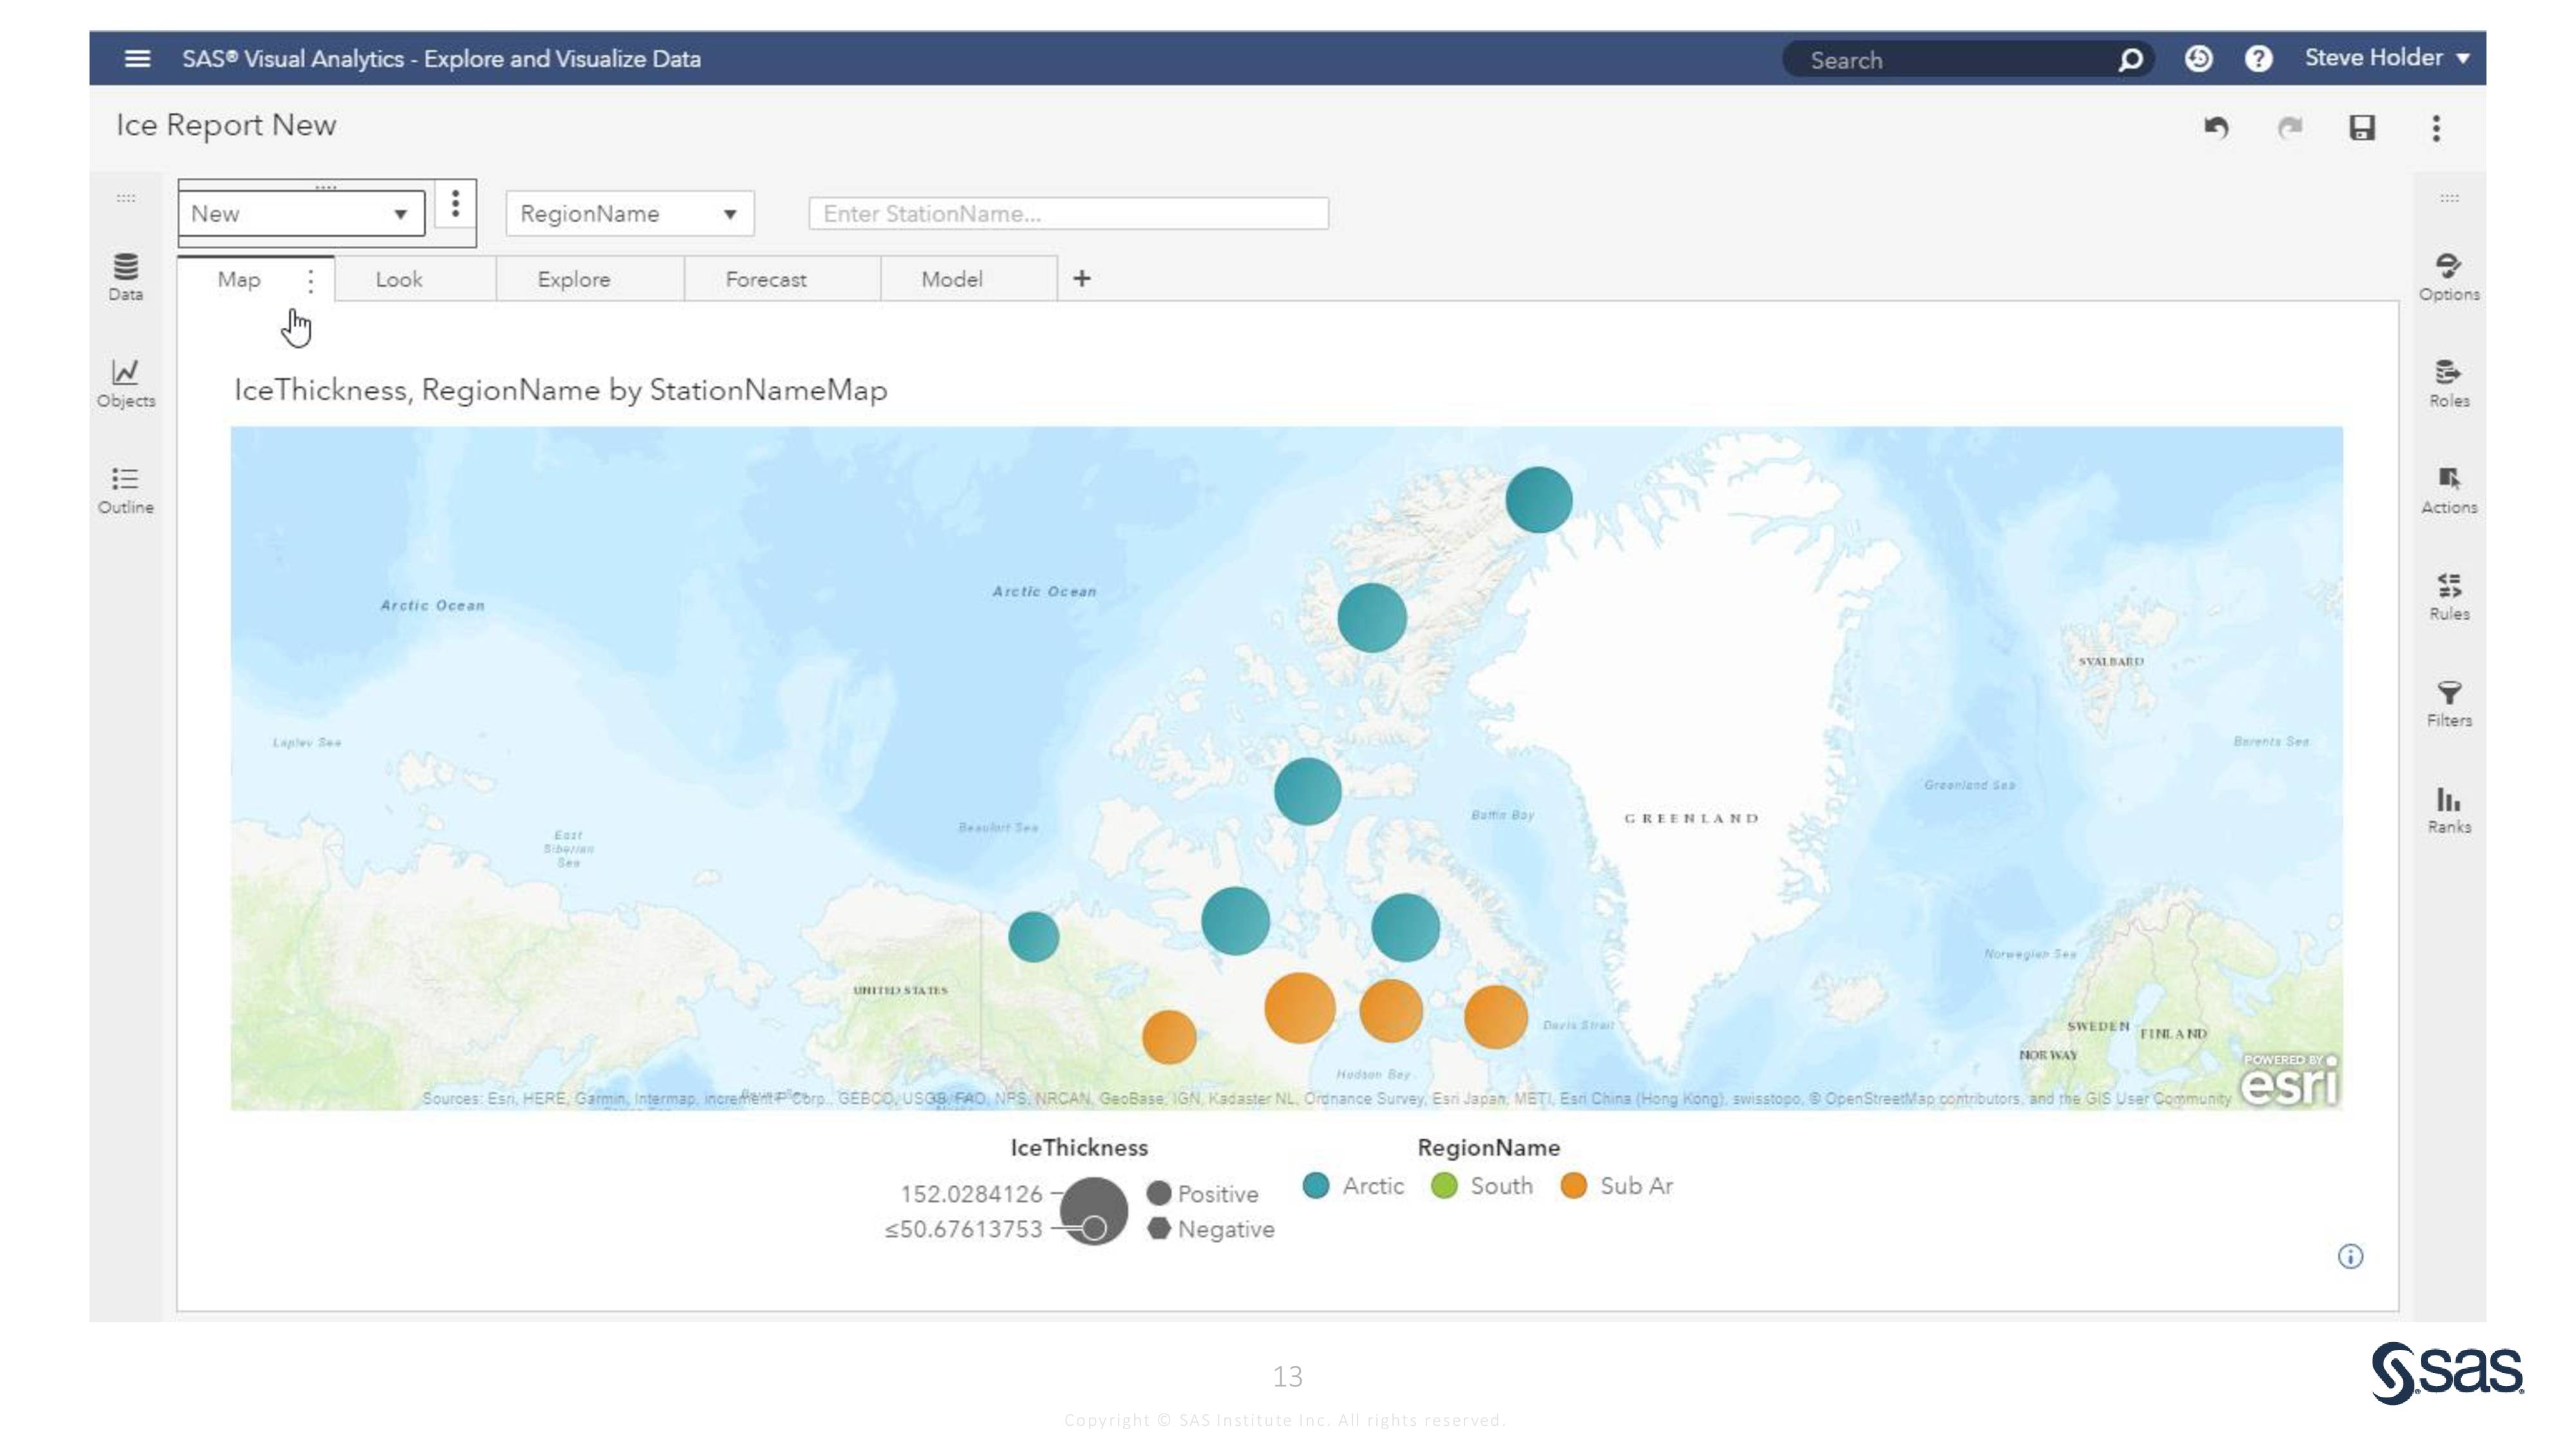This screenshot has width=2576, height=1449.
Task: Toggle Arctic legend swatch
Action: [x=1316, y=1186]
